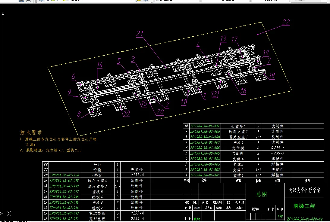Click the 宽35垫板 name cell
330x222 pixels.
pos(97,213)
